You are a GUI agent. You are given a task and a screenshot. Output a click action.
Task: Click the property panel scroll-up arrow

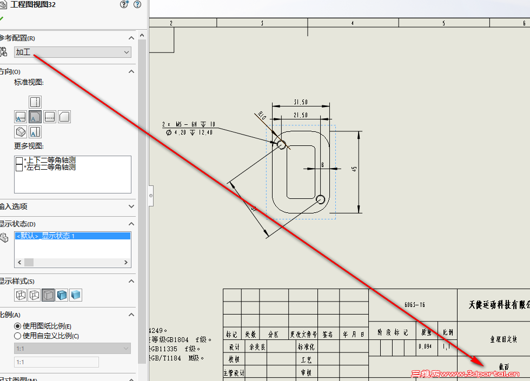point(142,35)
